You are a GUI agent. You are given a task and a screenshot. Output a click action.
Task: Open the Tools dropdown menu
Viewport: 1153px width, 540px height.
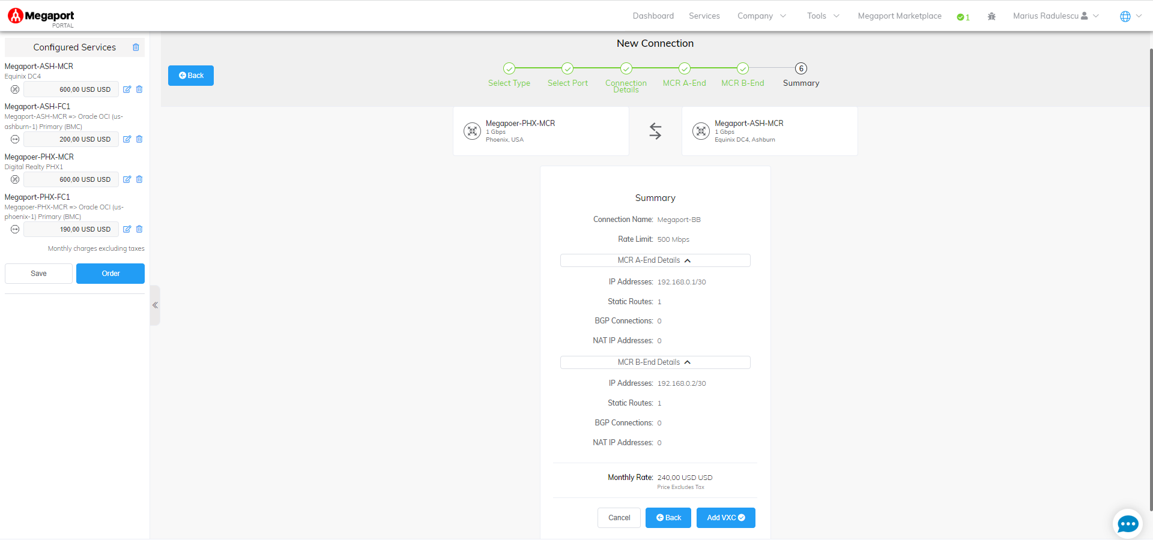click(x=823, y=16)
